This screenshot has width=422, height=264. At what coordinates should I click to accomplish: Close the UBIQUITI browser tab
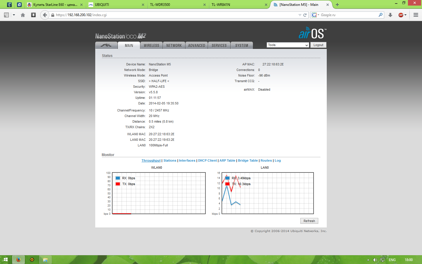(x=143, y=5)
